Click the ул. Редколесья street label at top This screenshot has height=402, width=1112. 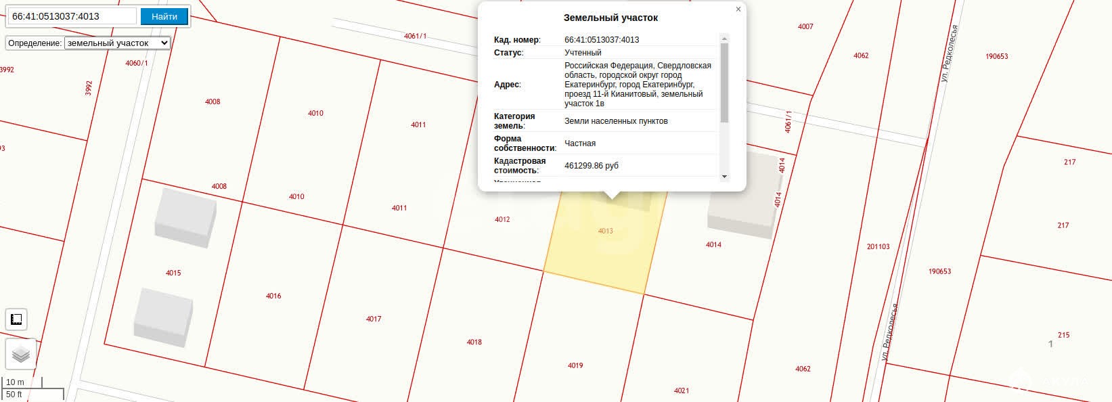point(949,54)
